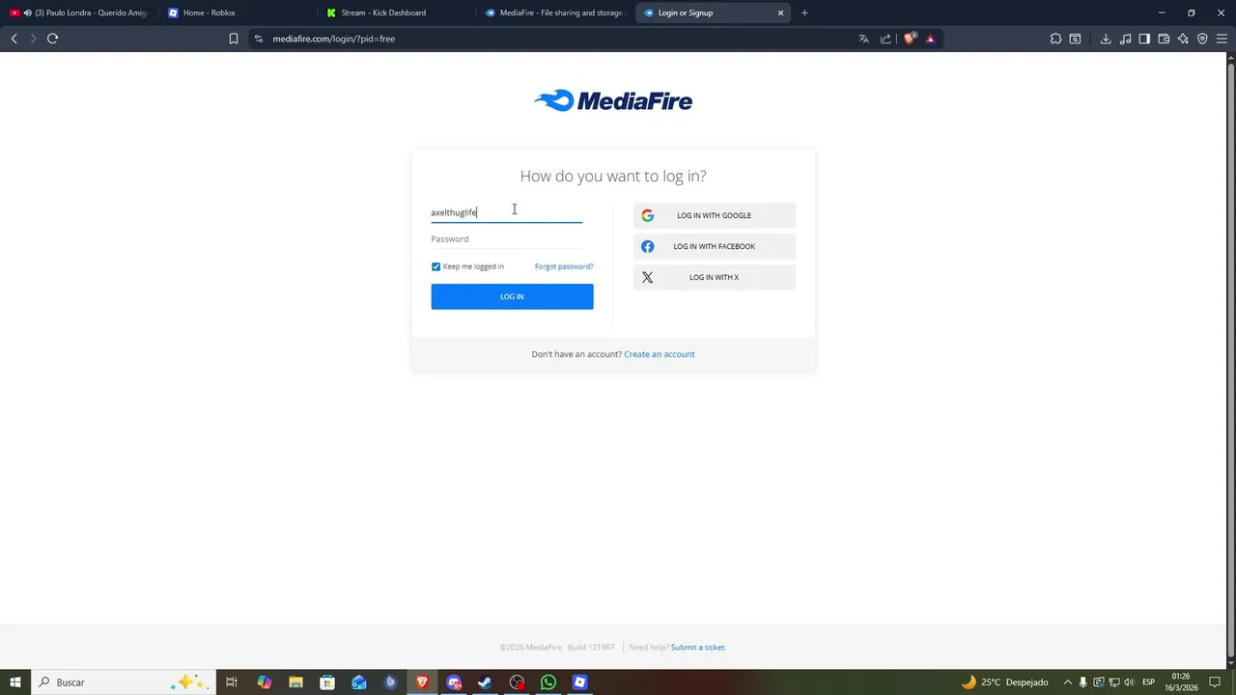This screenshot has width=1236, height=695.
Task: Open the Brave Wallet icon
Action: pos(1164,39)
